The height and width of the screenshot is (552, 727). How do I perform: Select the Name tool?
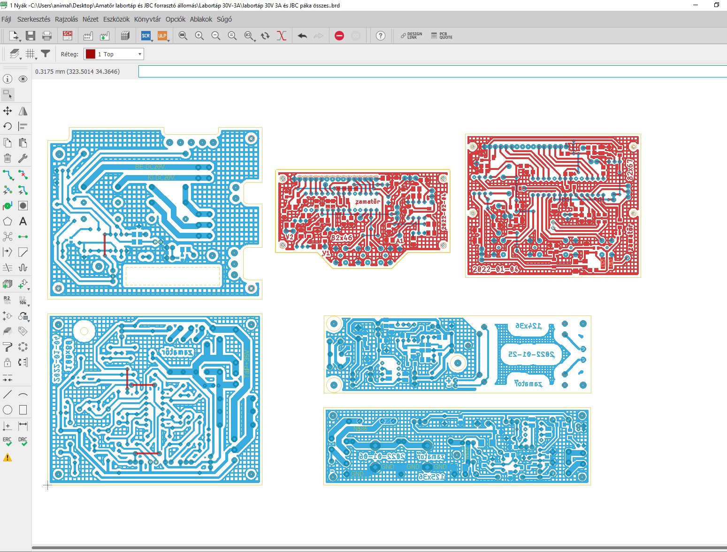[8, 300]
